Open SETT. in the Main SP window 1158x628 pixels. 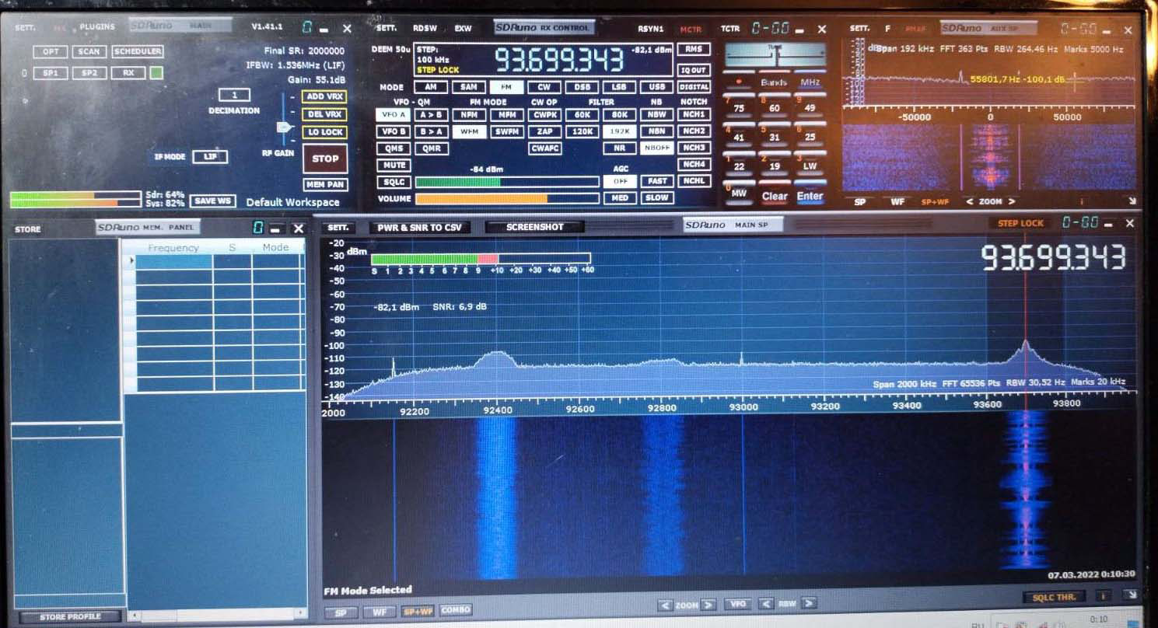[x=339, y=228]
